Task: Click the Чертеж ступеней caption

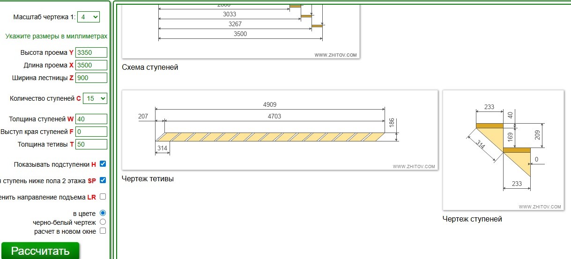Action: pos(472,219)
